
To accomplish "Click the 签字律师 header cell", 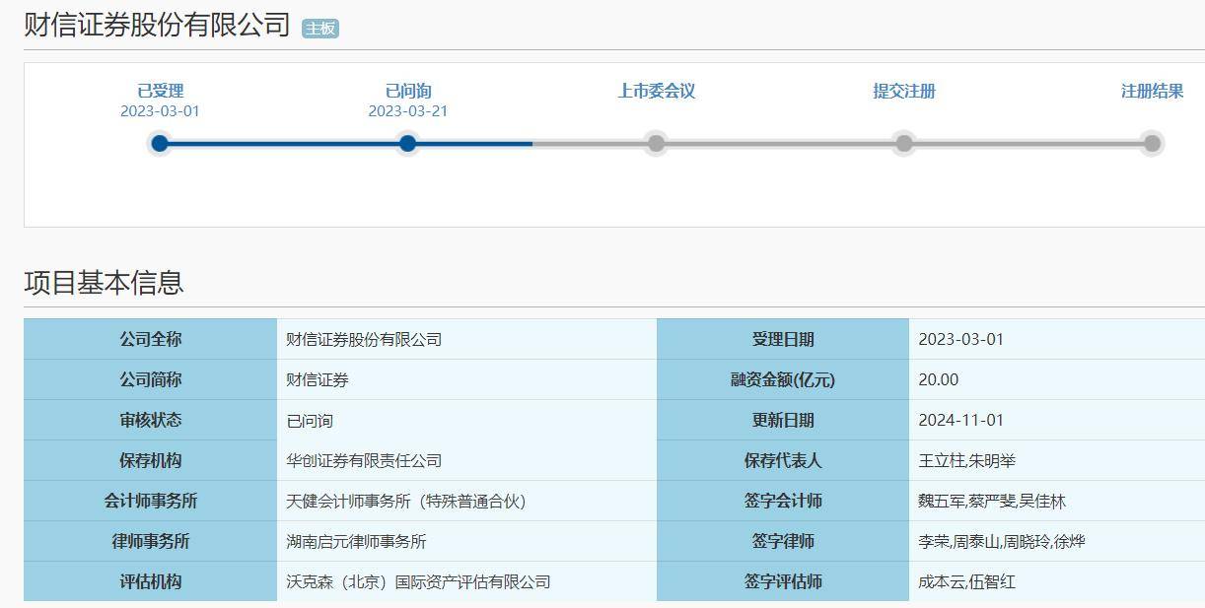I will pos(783,541).
